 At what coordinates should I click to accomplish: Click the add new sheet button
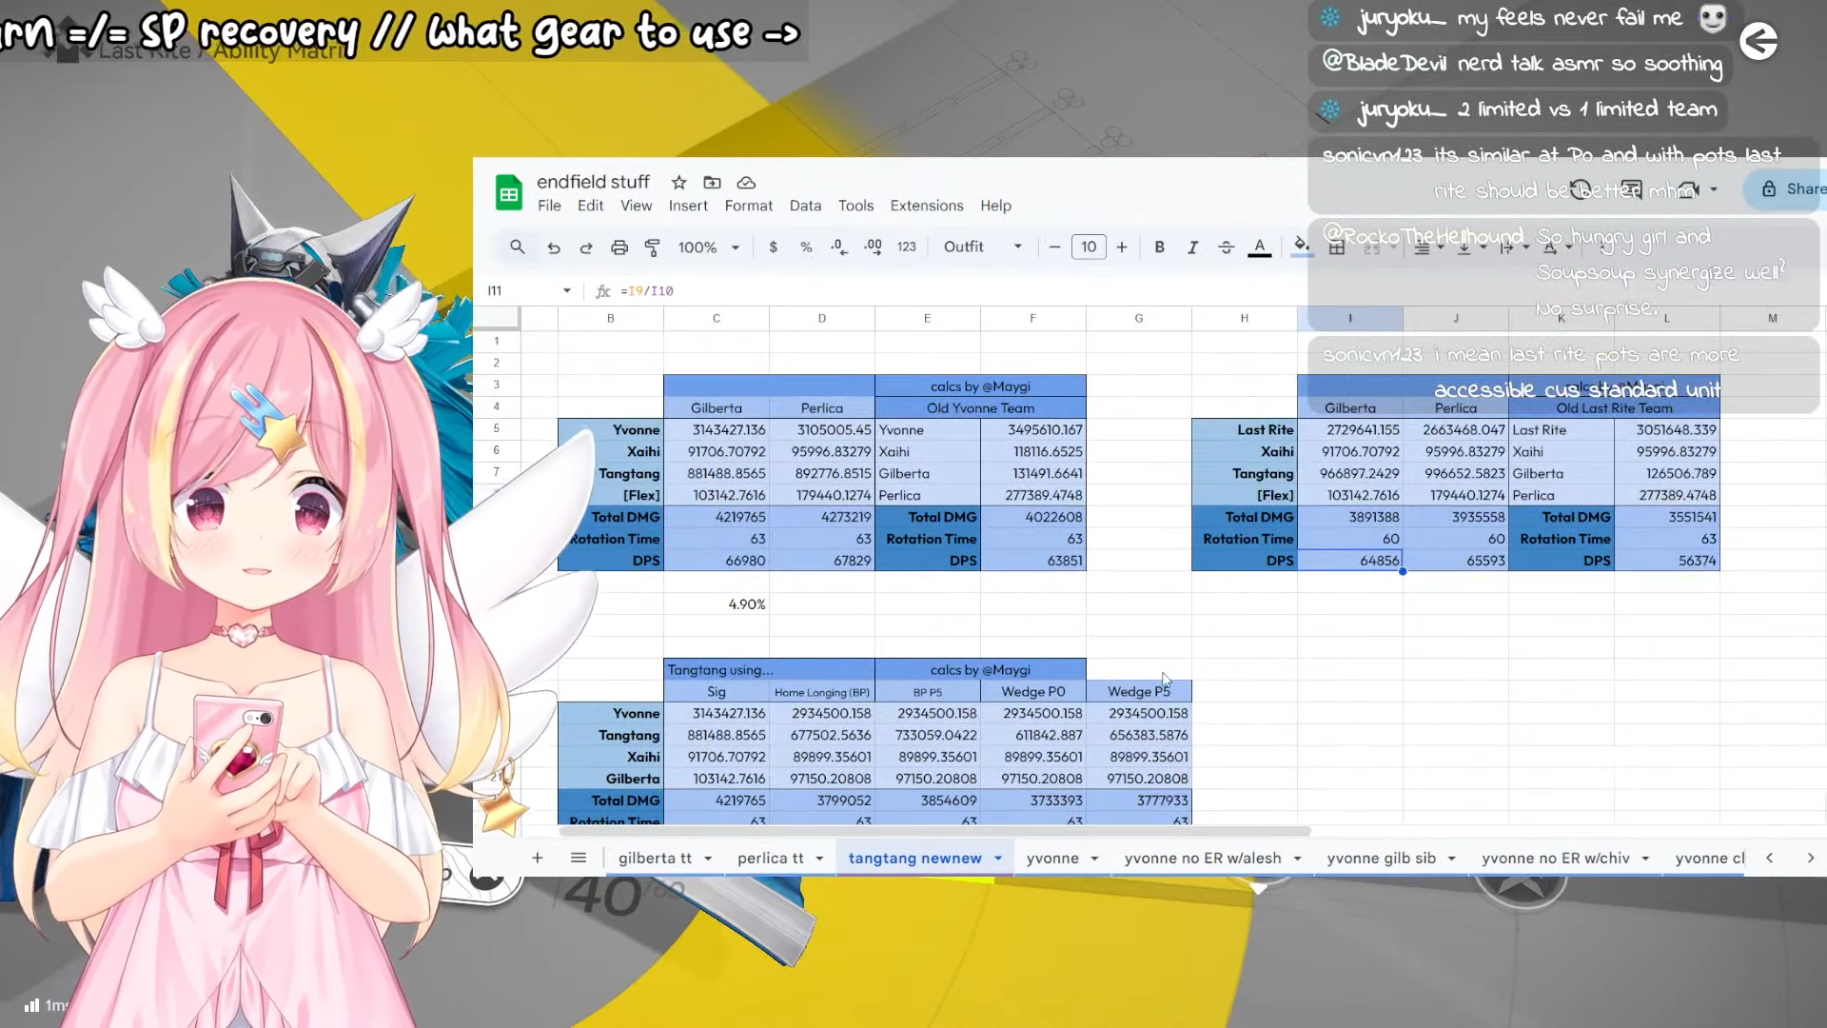pyautogui.click(x=537, y=859)
